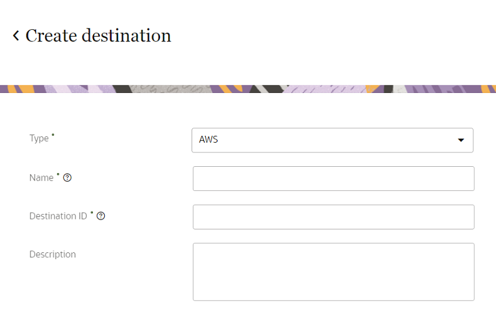Viewport: 496px width, 315px height.
Task: Focus the Description text area
Action: point(334,272)
